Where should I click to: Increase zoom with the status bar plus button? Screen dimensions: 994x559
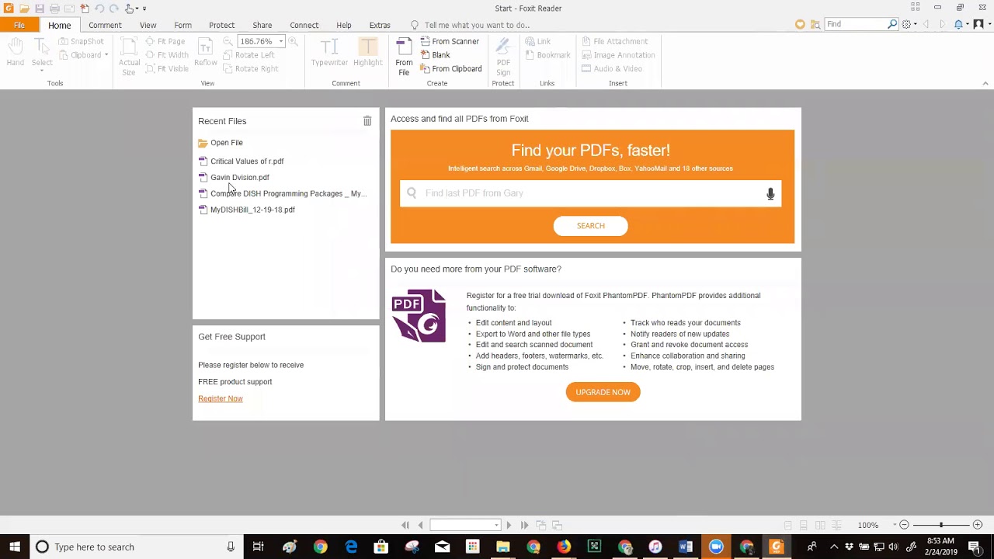[x=978, y=526]
